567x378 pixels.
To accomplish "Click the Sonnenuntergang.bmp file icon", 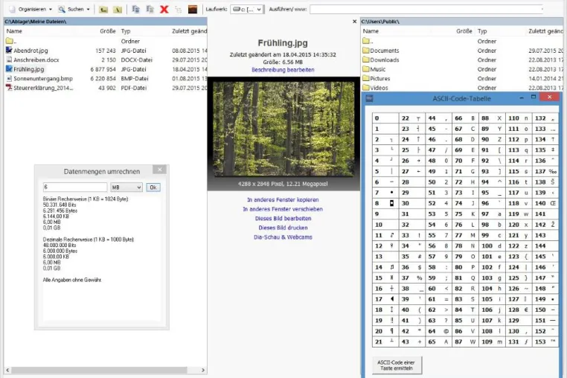I will pos(9,78).
